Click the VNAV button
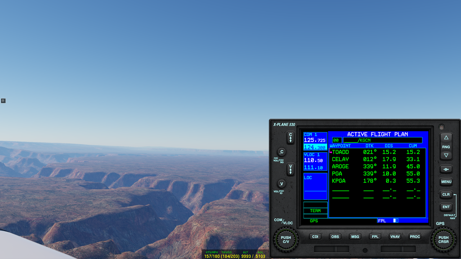 (x=395, y=236)
